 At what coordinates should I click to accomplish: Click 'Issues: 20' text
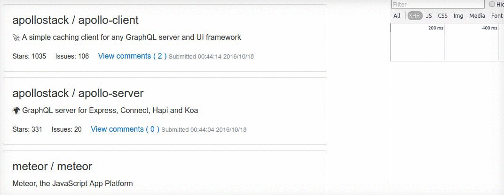point(67,129)
